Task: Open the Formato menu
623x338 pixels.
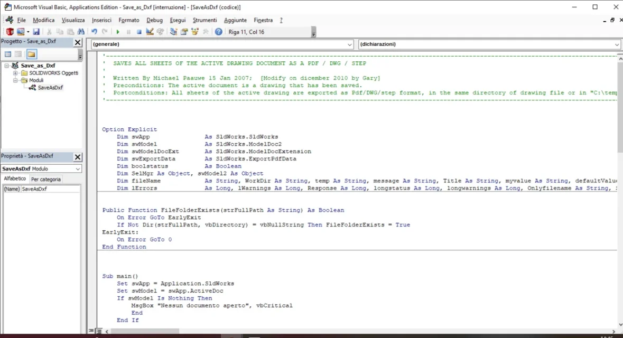Action: tap(129, 20)
